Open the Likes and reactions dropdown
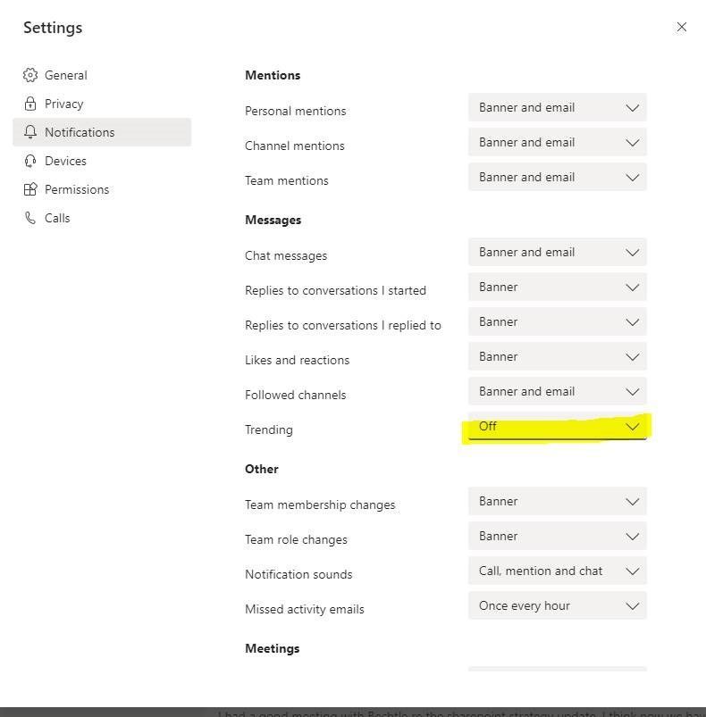The height and width of the screenshot is (717, 706). (x=558, y=356)
